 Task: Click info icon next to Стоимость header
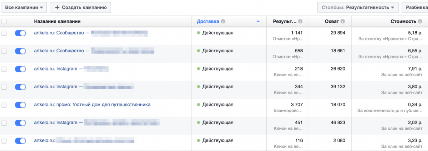420,22
